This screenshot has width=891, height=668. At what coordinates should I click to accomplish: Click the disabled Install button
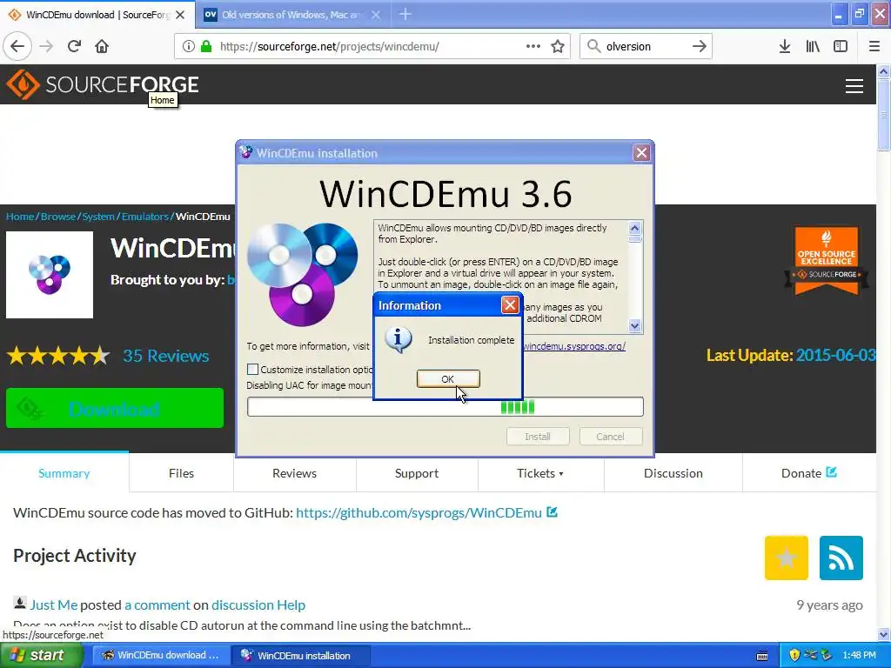point(538,437)
